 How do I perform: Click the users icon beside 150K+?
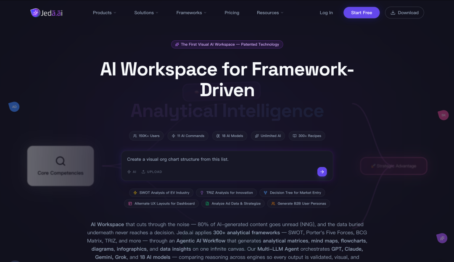pyautogui.click(x=135, y=136)
